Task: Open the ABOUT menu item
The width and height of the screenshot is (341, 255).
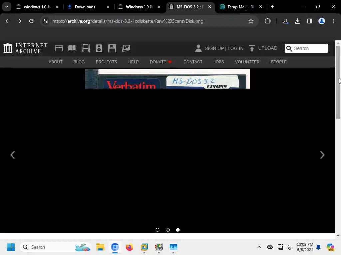Action: tap(56, 62)
